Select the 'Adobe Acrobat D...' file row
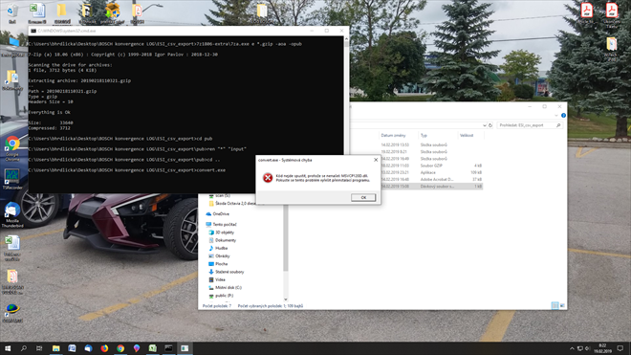This screenshot has width=631, height=355. (x=431, y=179)
